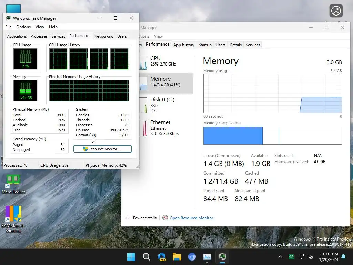
Task: Open notifications bell icon
Action: [344, 257]
